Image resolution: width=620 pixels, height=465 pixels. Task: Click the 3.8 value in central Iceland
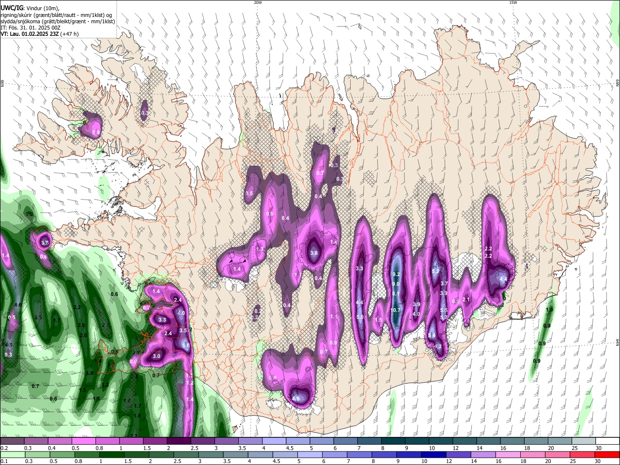pyautogui.click(x=314, y=253)
